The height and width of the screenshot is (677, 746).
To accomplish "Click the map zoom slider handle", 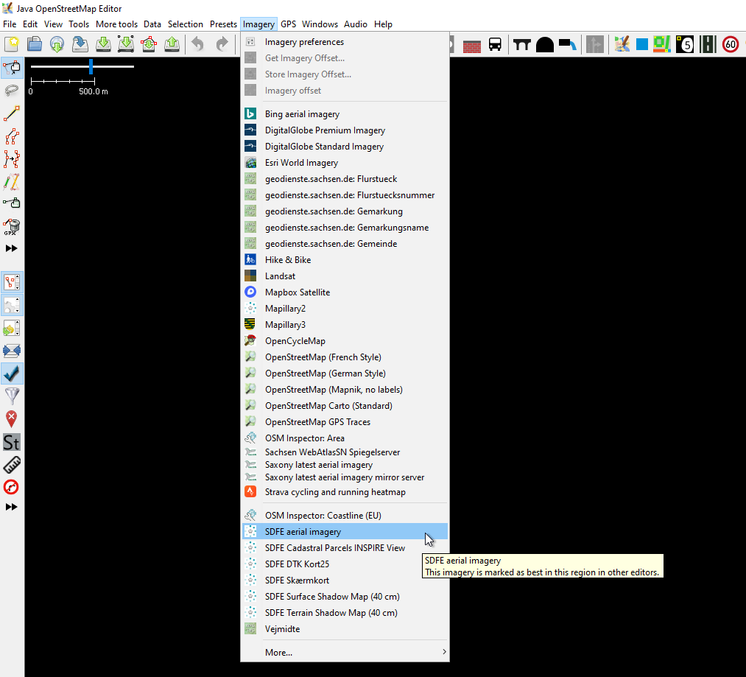I will coord(91,66).
